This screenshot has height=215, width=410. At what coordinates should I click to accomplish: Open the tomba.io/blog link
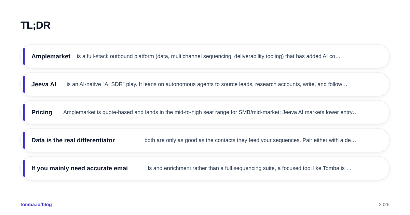click(36, 204)
